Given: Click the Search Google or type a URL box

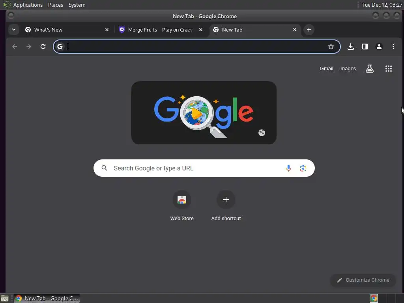Looking at the screenshot, I should (204, 168).
